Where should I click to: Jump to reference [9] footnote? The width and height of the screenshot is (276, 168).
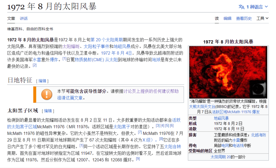(138, 159)
